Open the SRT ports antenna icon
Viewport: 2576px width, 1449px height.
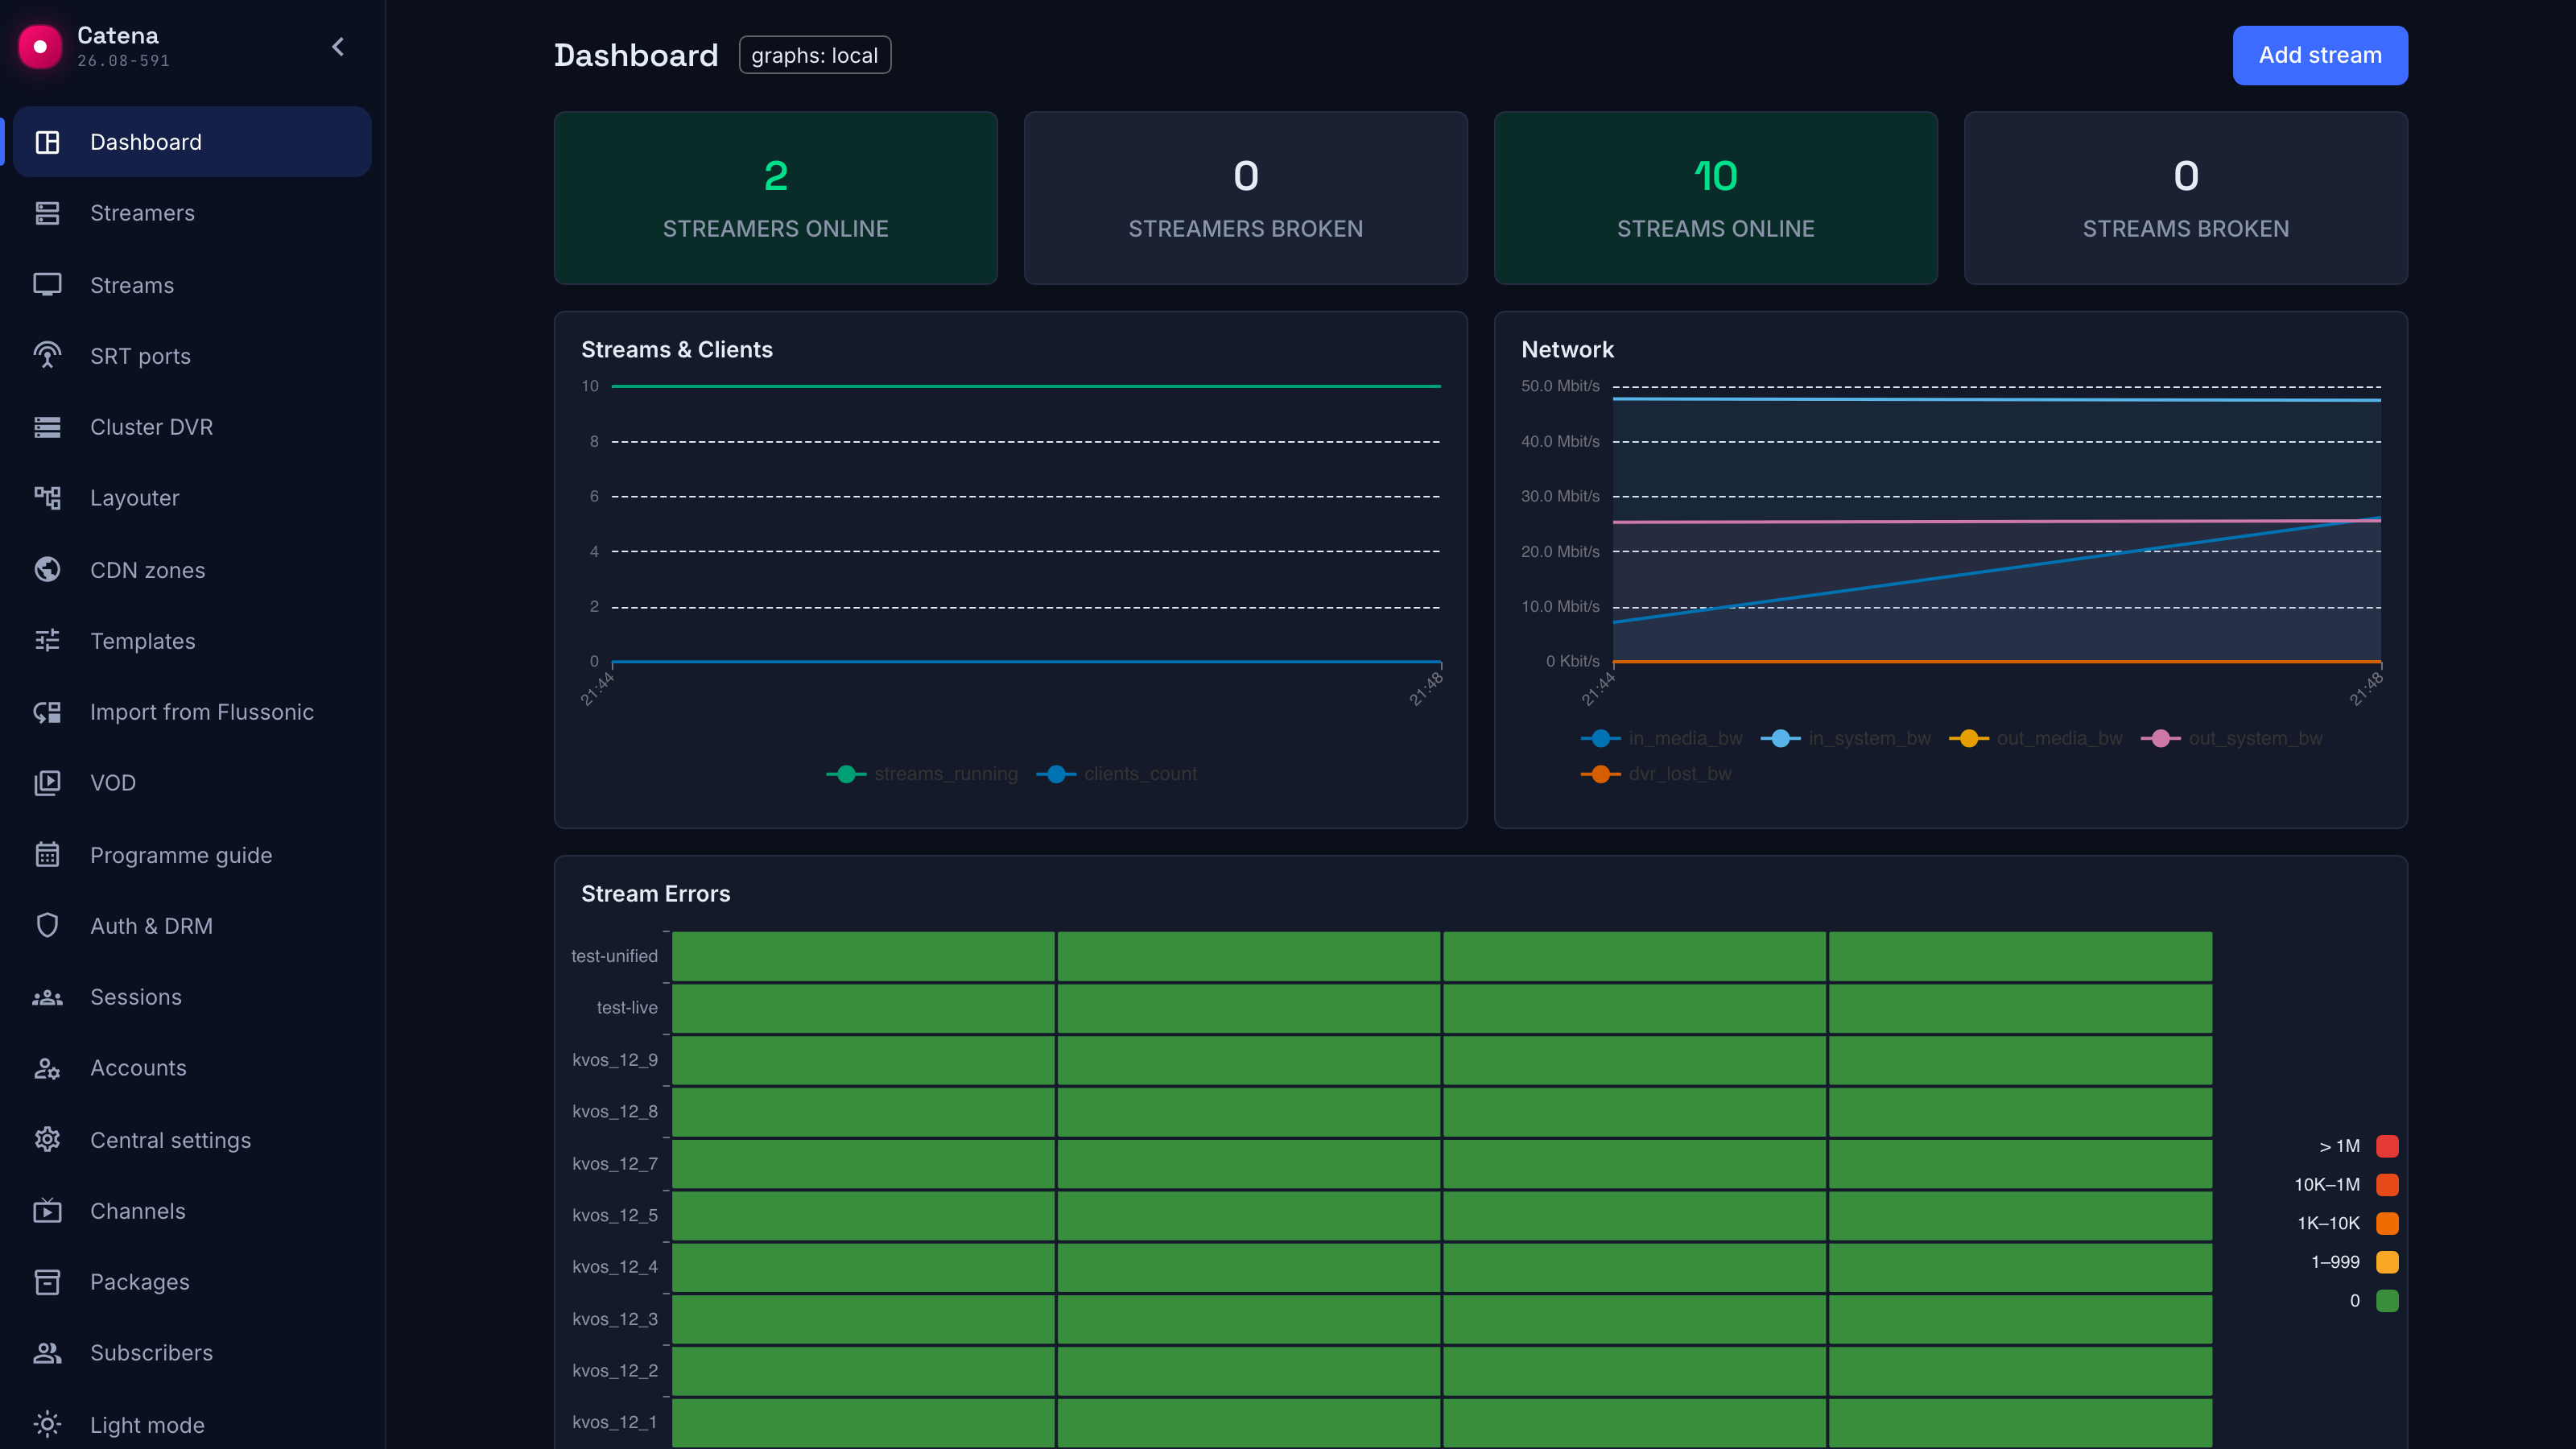[x=47, y=356]
